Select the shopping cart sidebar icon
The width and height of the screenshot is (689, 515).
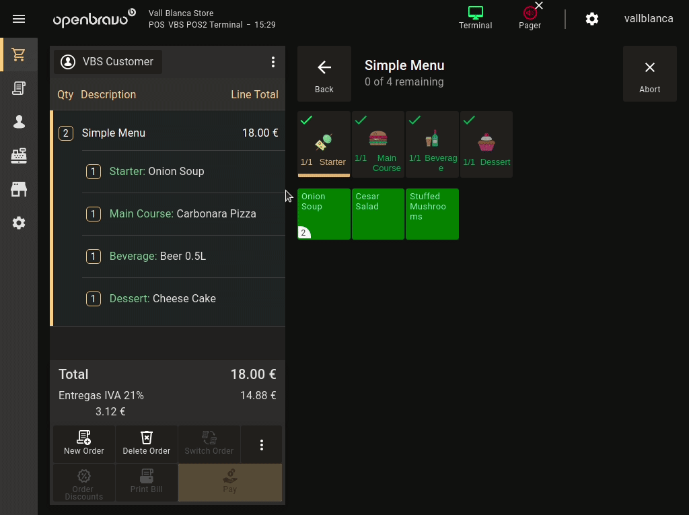pyautogui.click(x=19, y=55)
